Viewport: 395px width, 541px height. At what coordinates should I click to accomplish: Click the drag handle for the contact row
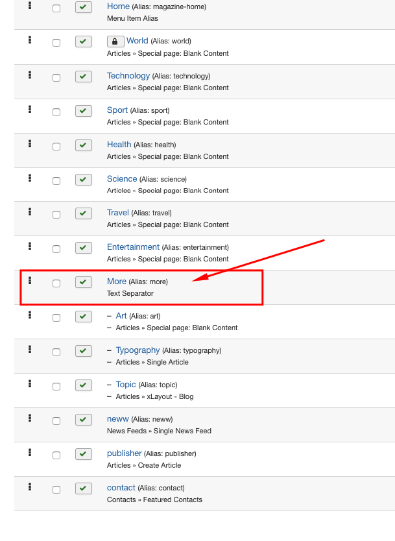pos(30,487)
